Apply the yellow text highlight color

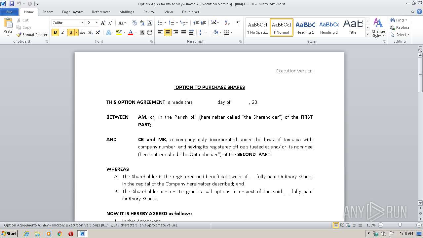point(119,32)
